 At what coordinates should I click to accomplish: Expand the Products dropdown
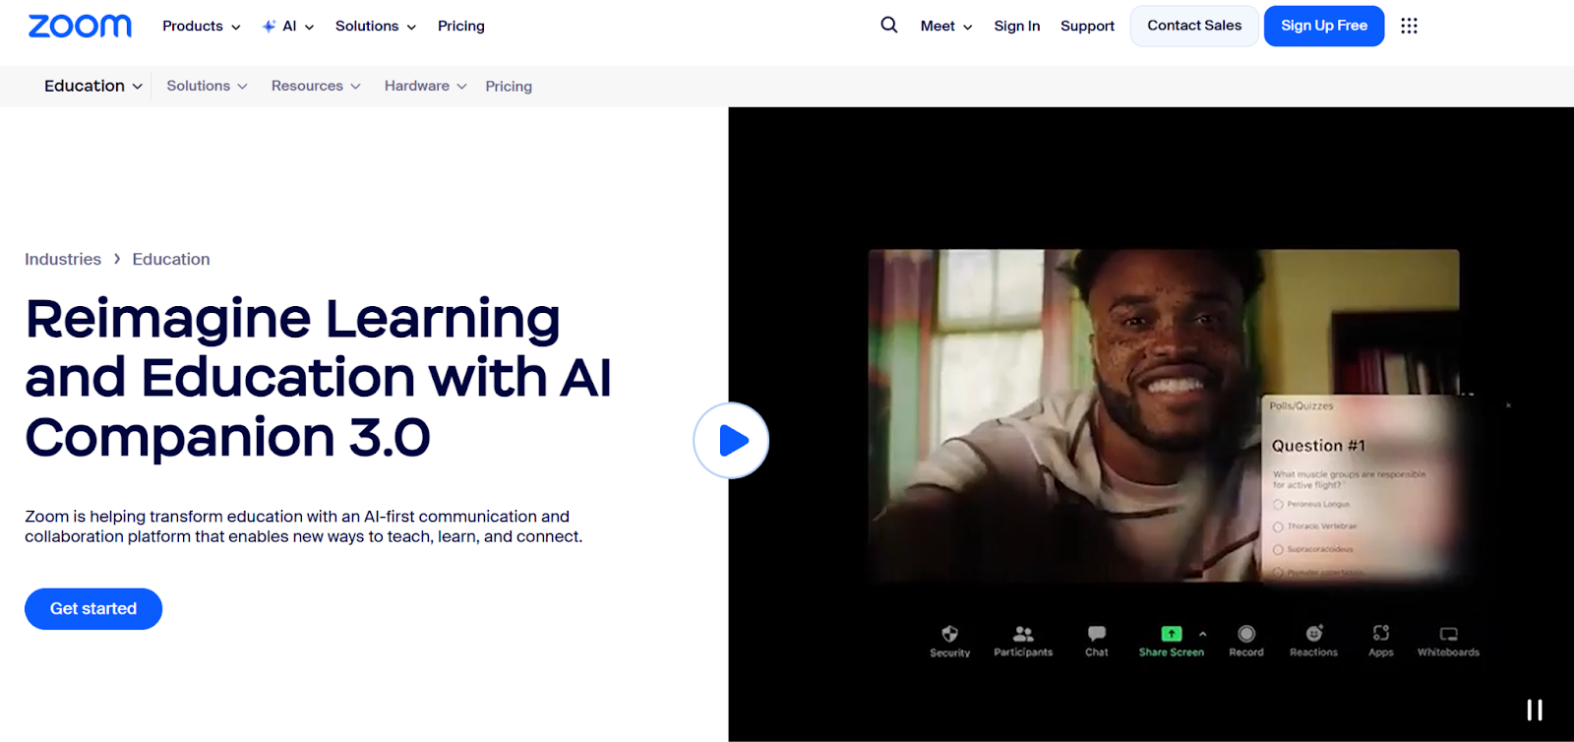click(202, 27)
